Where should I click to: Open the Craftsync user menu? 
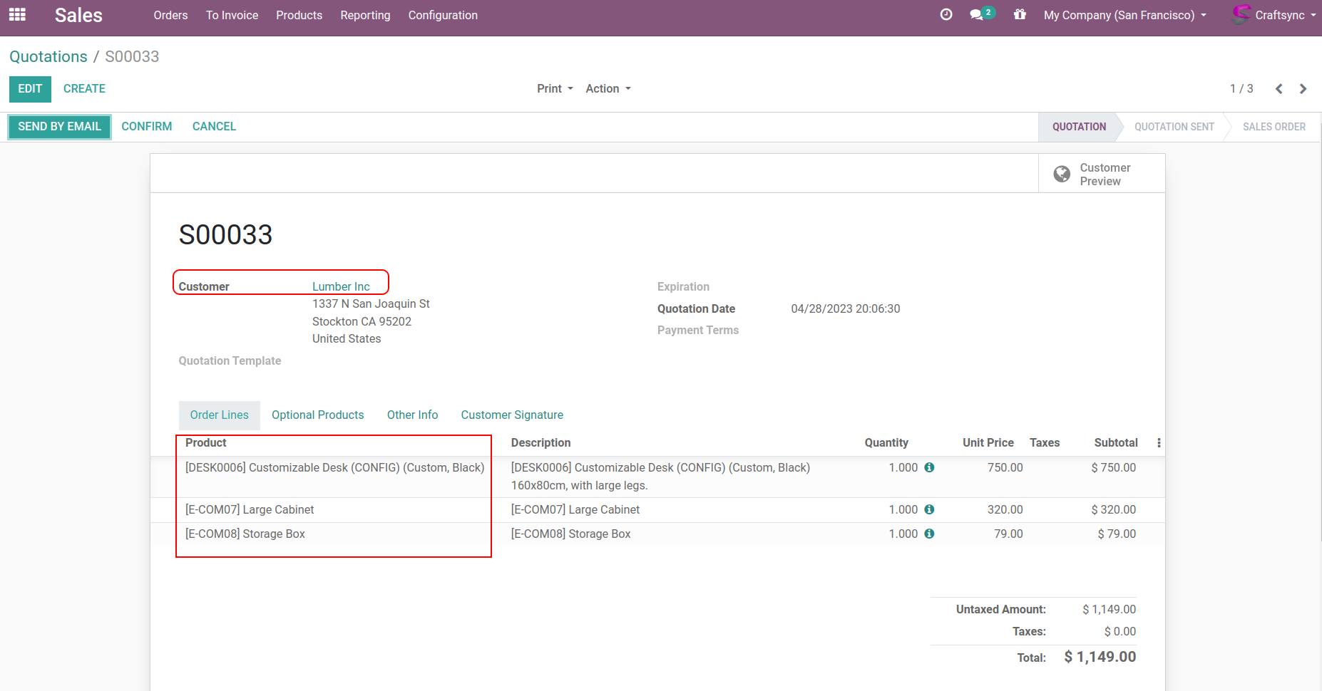click(x=1275, y=16)
